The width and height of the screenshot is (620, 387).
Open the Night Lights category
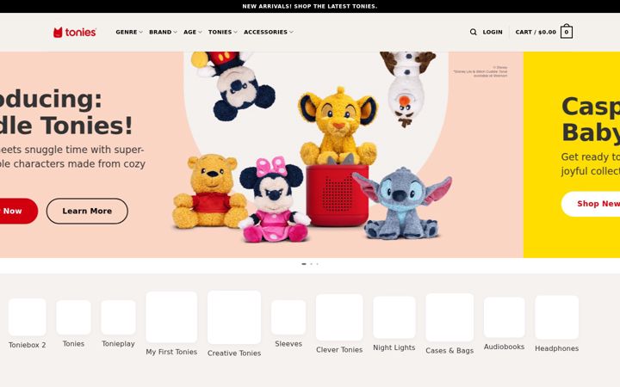(x=394, y=324)
